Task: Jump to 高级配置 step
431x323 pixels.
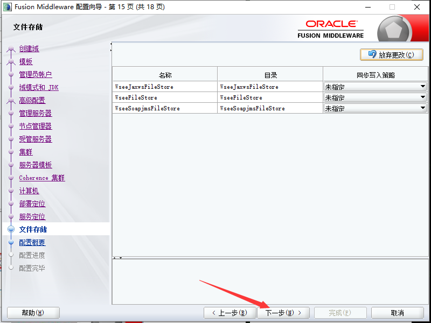Action: coord(32,100)
